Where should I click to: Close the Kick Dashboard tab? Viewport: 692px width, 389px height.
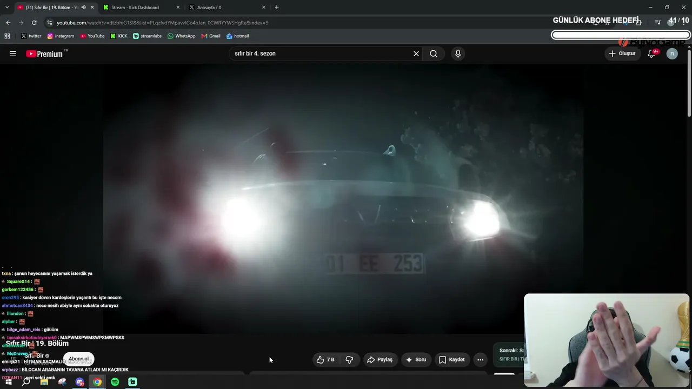[178, 8]
